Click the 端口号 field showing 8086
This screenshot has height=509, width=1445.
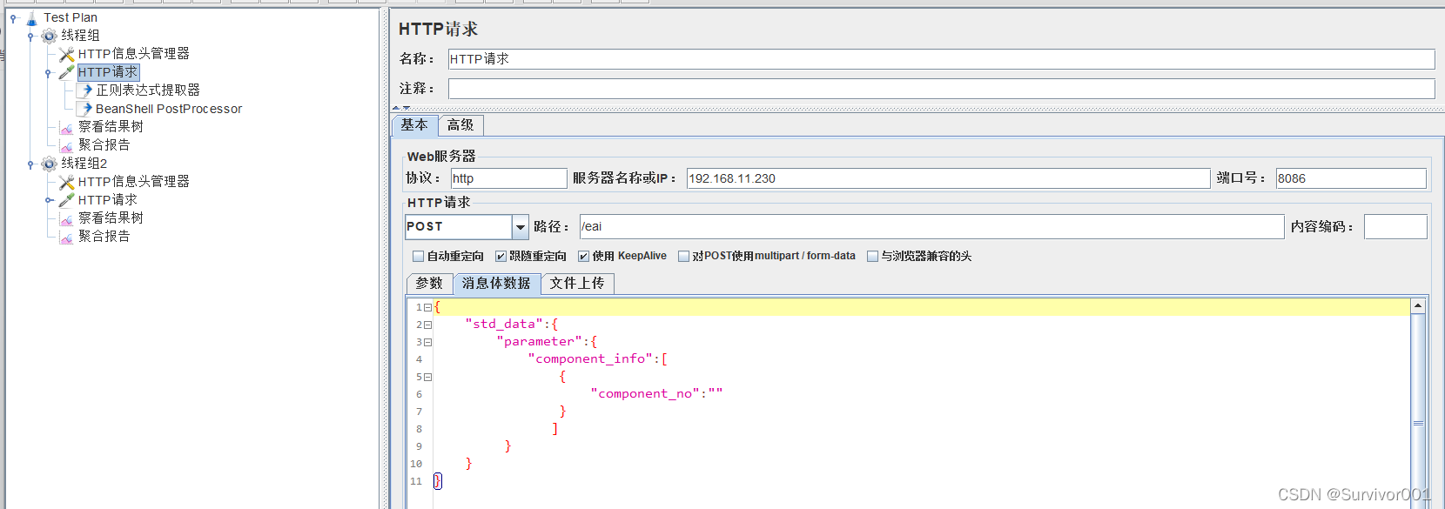pyautogui.click(x=1351, y=178)
